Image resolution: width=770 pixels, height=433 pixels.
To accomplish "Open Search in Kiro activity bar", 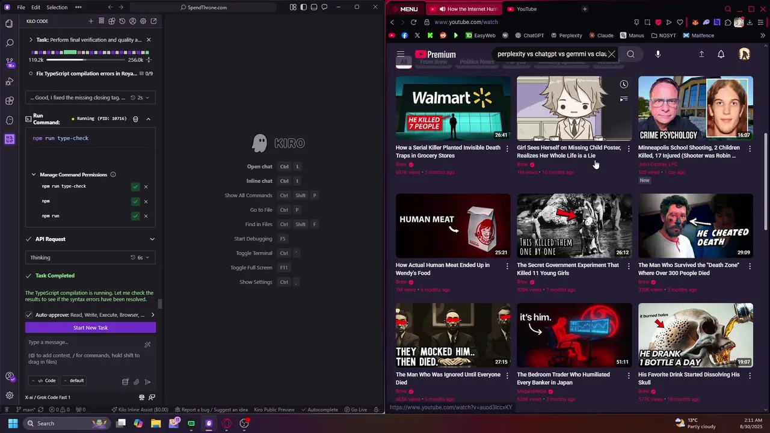I will (x=9, y=43).
